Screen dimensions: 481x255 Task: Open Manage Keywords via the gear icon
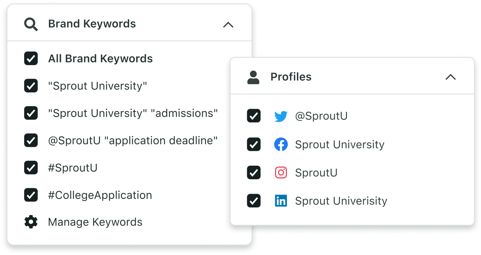pos(31,222)
